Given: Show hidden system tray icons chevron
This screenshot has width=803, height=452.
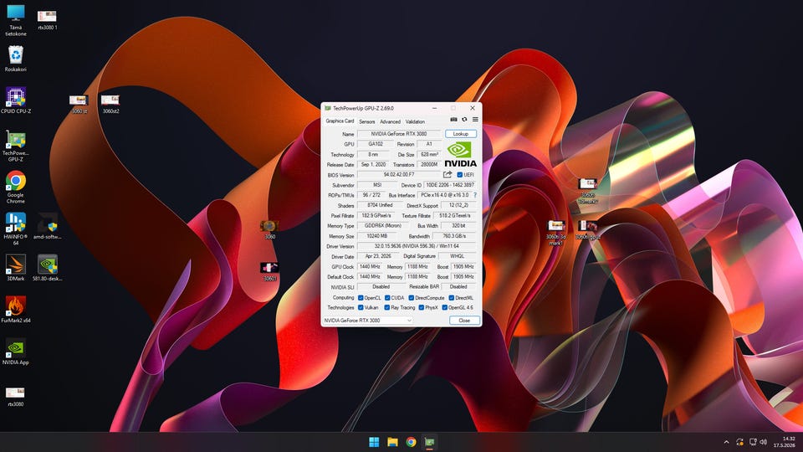Looking at the screenshot, I should pos(726,442).
